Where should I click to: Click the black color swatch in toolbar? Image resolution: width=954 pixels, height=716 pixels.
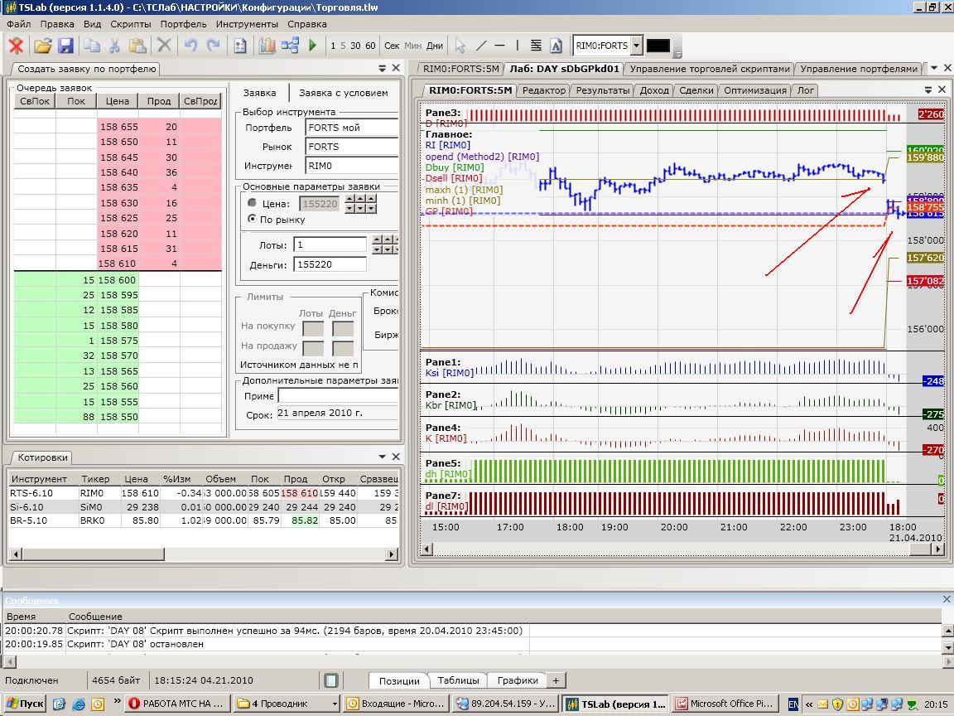coord(658,46)
